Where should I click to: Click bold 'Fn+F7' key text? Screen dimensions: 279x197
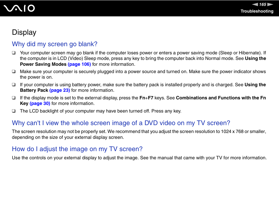click(x=146, y=98)
